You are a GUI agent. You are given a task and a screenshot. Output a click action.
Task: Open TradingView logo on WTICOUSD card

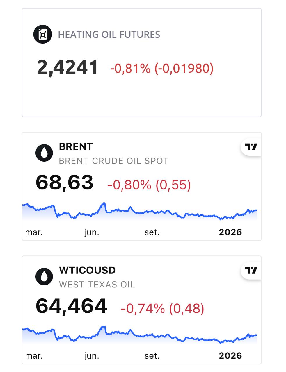tap(251, 271)
